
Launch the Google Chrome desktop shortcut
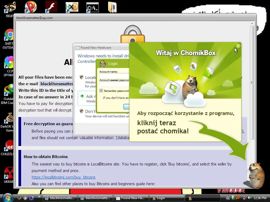click(x=9, y=34)
